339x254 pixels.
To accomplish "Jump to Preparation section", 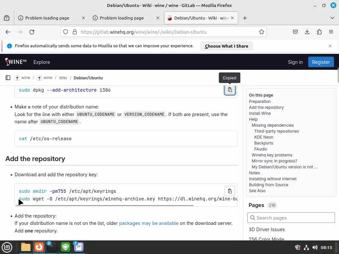I will [x=260, y=101].
